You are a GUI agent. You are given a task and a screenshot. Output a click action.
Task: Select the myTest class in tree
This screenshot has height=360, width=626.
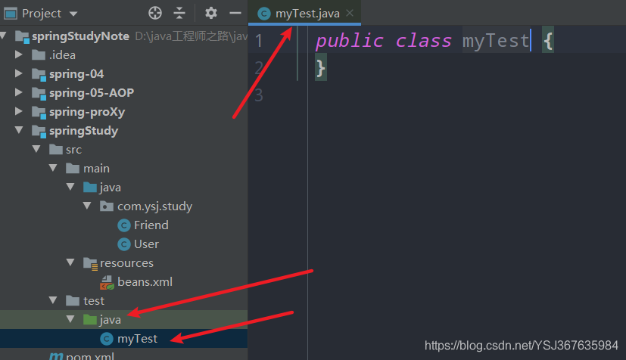(x=137, y=339)
